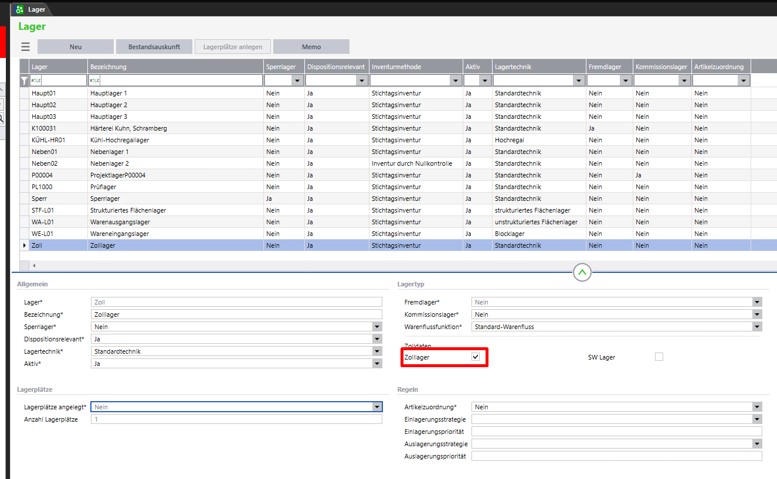Click into the Bezeichnung field showing Zolllager

coord(236,314)
